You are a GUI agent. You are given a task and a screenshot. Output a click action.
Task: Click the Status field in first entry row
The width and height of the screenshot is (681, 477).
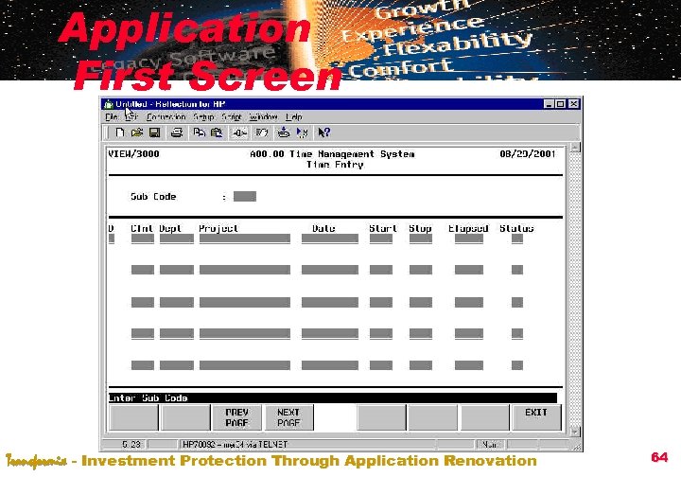[x=517, y=238]
